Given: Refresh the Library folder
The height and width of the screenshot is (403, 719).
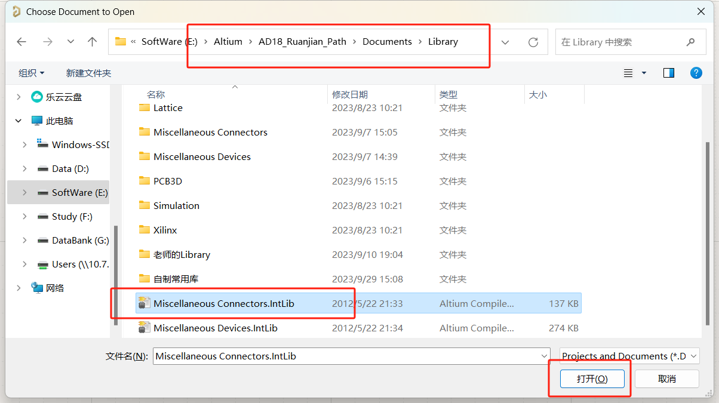Looking at the screenshot, I should pos(533,42).
